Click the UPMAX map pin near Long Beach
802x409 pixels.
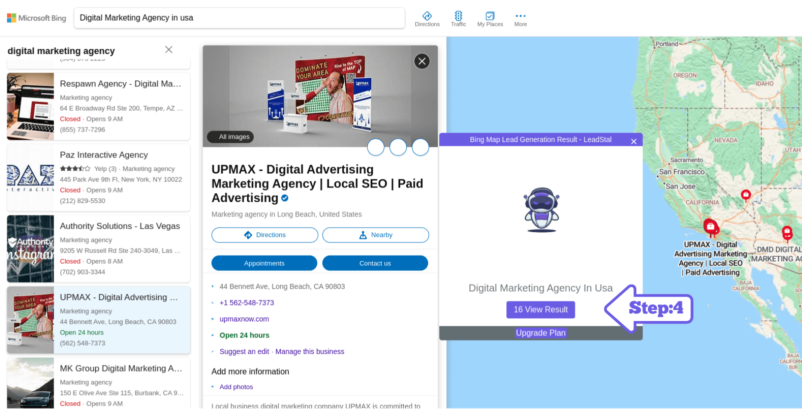point(710,226)
